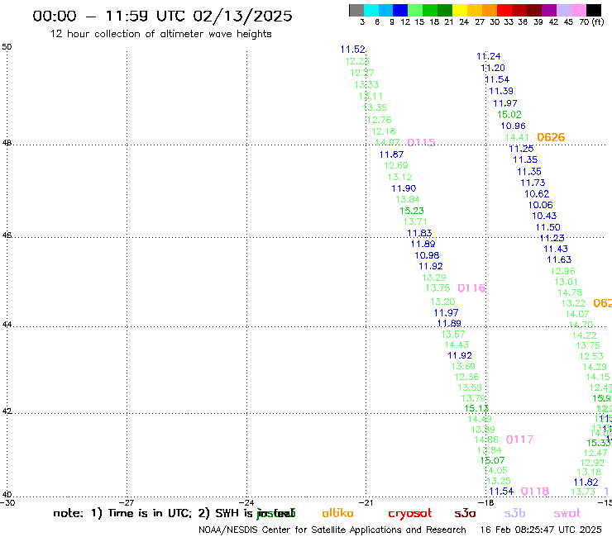612x537 pixels.
Task: Click the wave height value 11.83
Action: [x=419, y=233]
